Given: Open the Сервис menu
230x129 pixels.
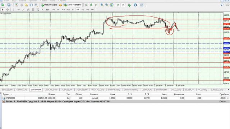Looking at the screenshot, I should [x=44, y=1].
